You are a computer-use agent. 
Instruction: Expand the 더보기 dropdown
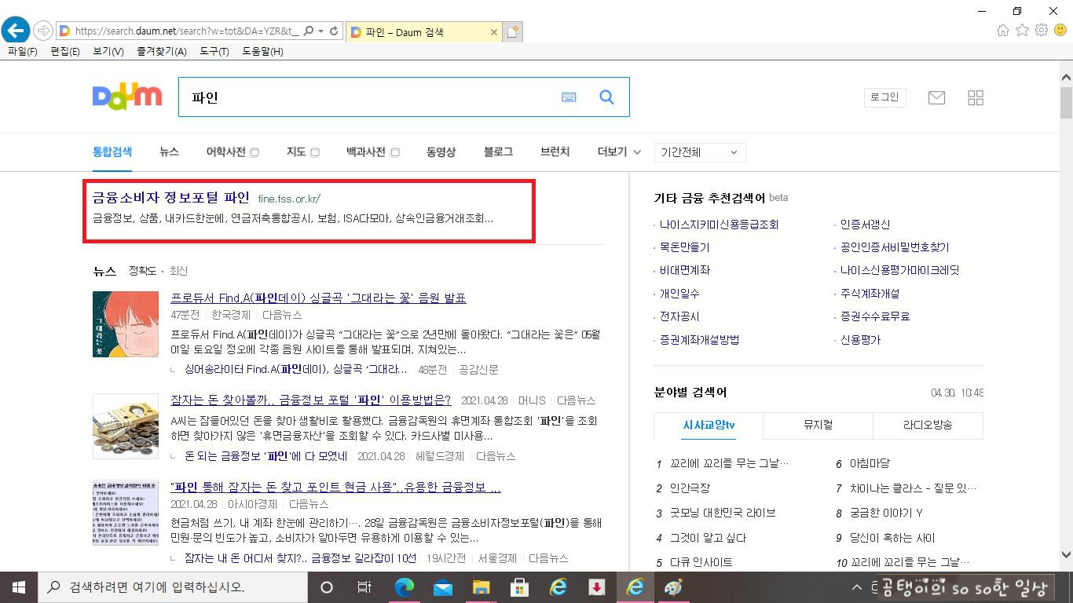620,152
